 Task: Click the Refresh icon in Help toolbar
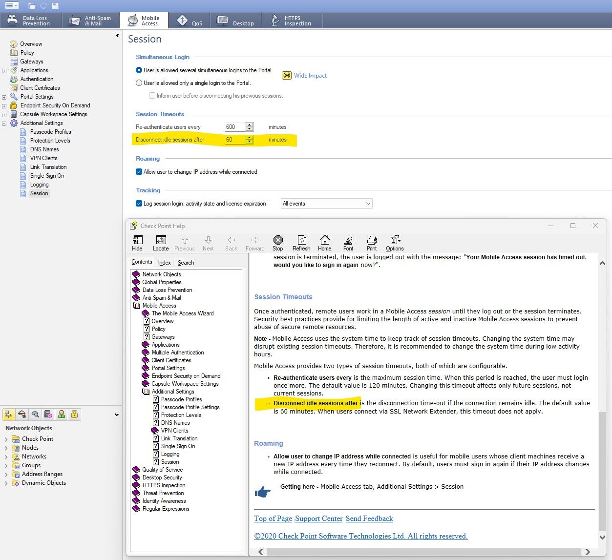coord(301,243)
